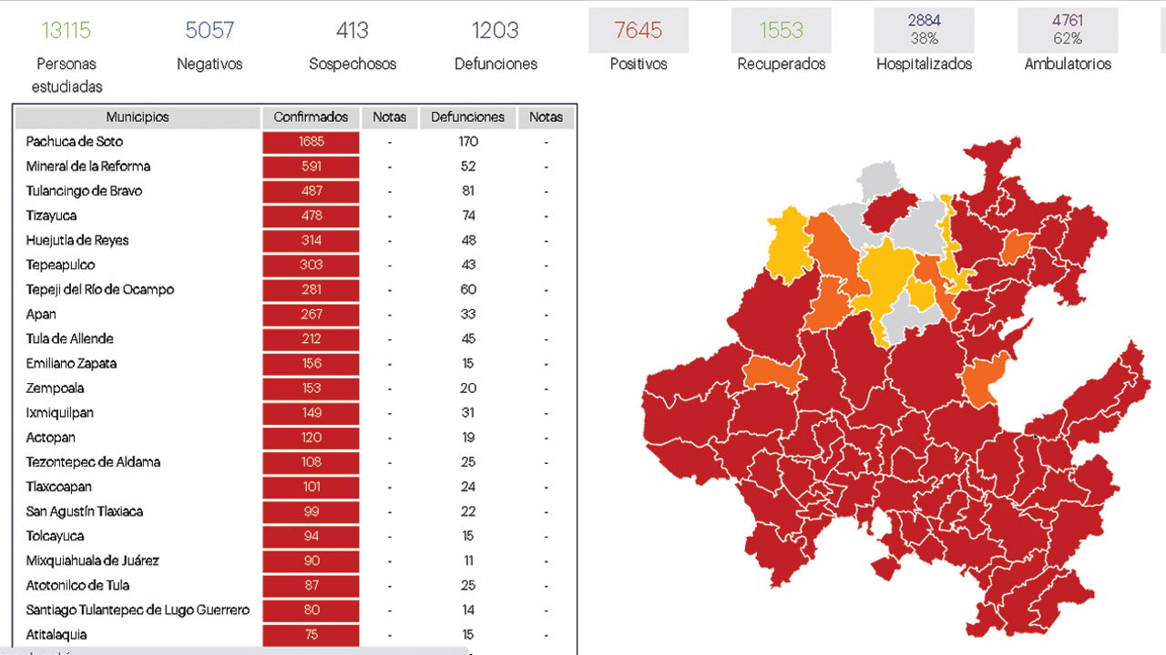Click confirmed cell 108

pos(311,462)
